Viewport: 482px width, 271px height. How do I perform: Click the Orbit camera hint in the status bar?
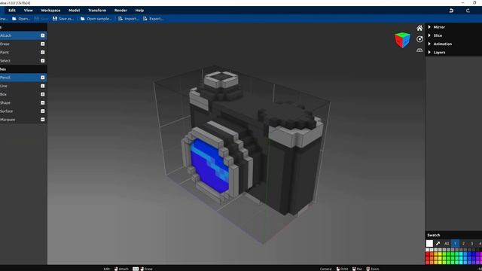pyautogui.click(x=342, y=269)
